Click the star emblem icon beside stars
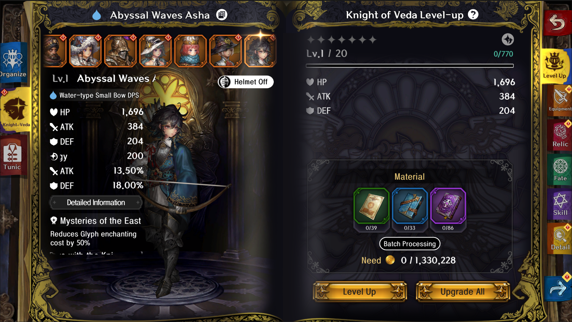Viewport: 572px width, 322px height. [x=508, y=40]
